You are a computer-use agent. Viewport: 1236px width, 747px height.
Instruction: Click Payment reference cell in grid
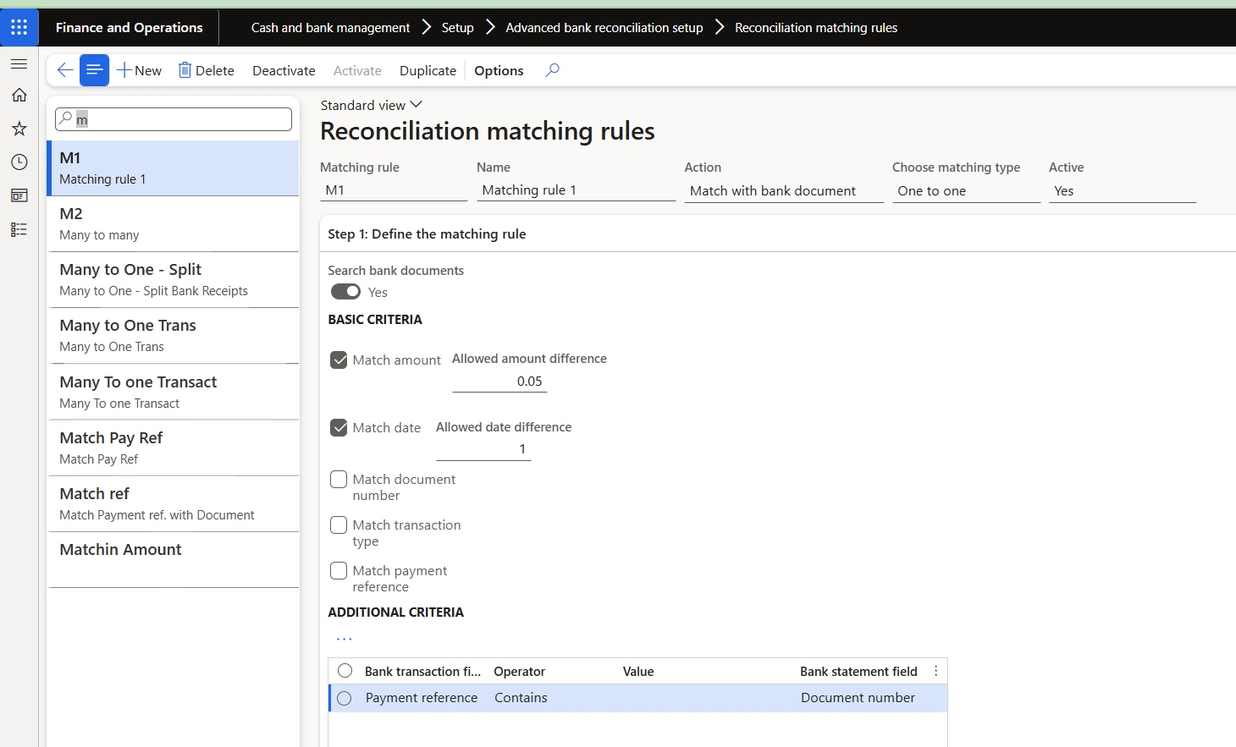(422, 698)
